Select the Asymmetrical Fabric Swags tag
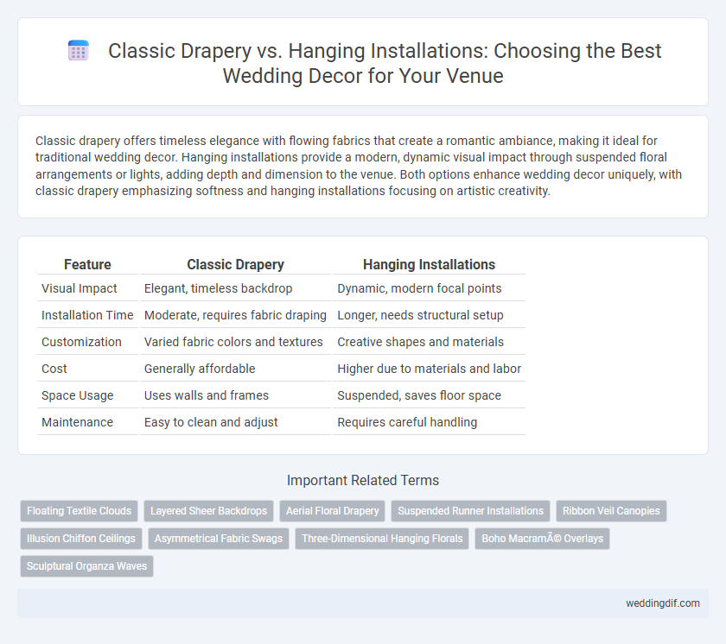The height and width of the screenshot is (644, 726). click(x=219, y=539)
